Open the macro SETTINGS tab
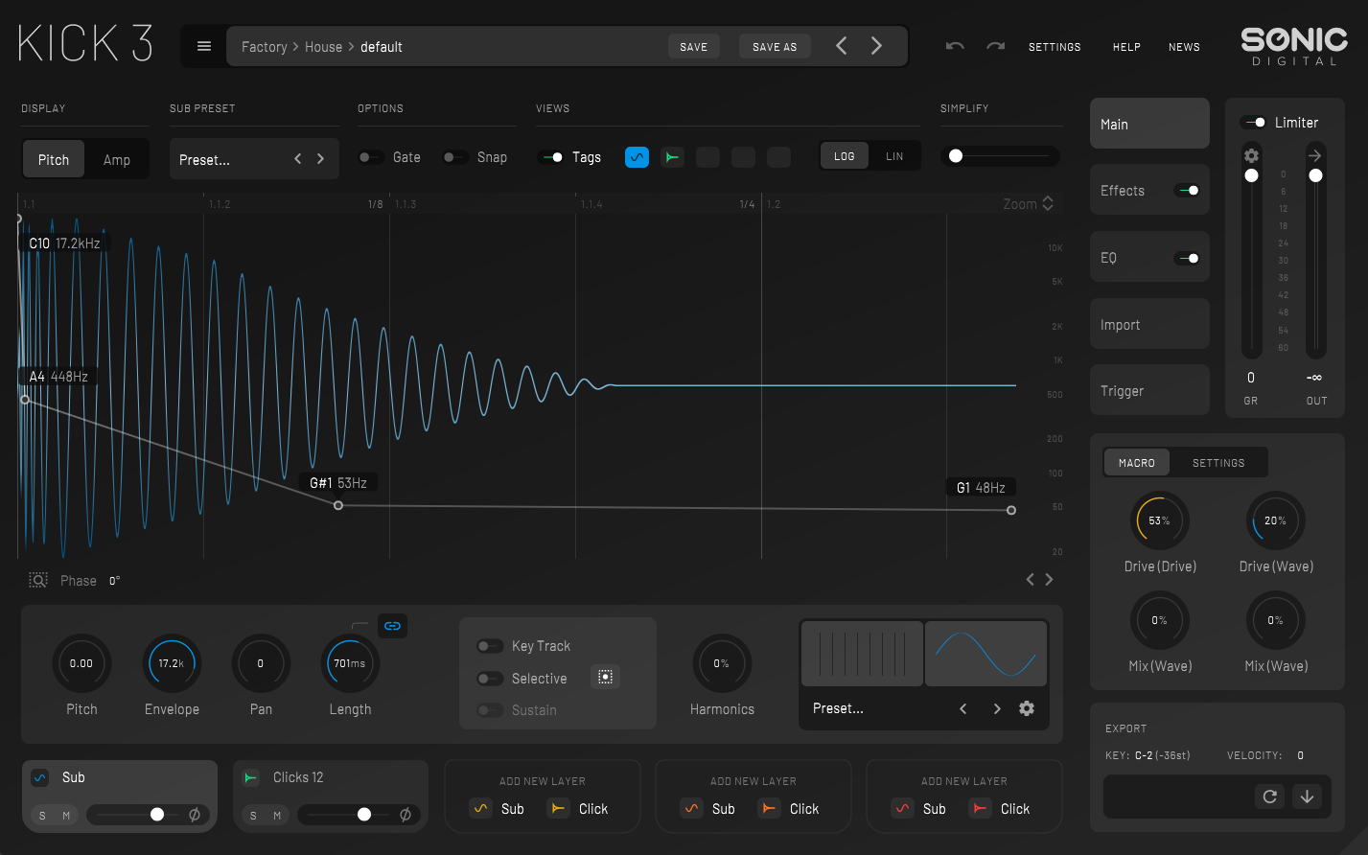The height and width of the screenshot is (855, 1368). (x=1218, y=463)
